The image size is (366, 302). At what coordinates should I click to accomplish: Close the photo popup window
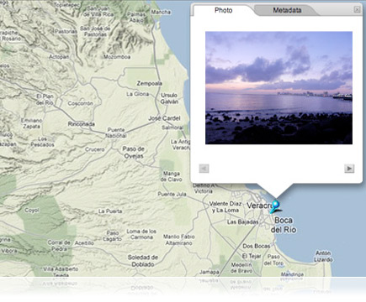click(357, 10)
